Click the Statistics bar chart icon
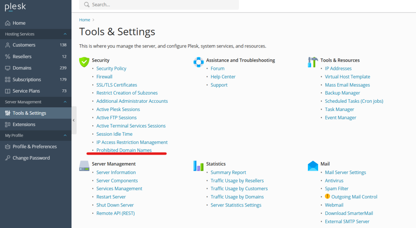 [x=198, y=166]
